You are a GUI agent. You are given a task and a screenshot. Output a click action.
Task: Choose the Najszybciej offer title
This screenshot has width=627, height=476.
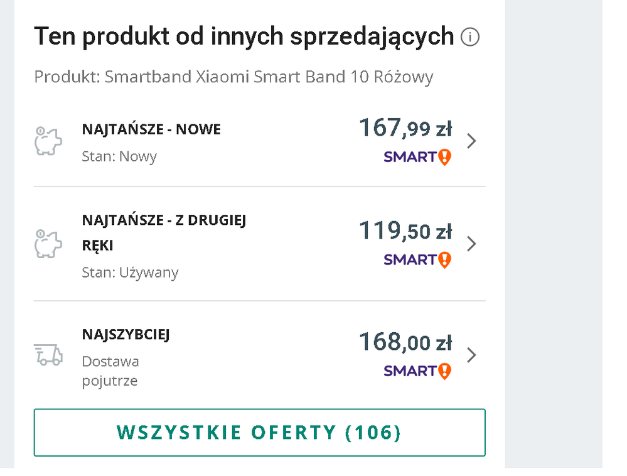126,335
